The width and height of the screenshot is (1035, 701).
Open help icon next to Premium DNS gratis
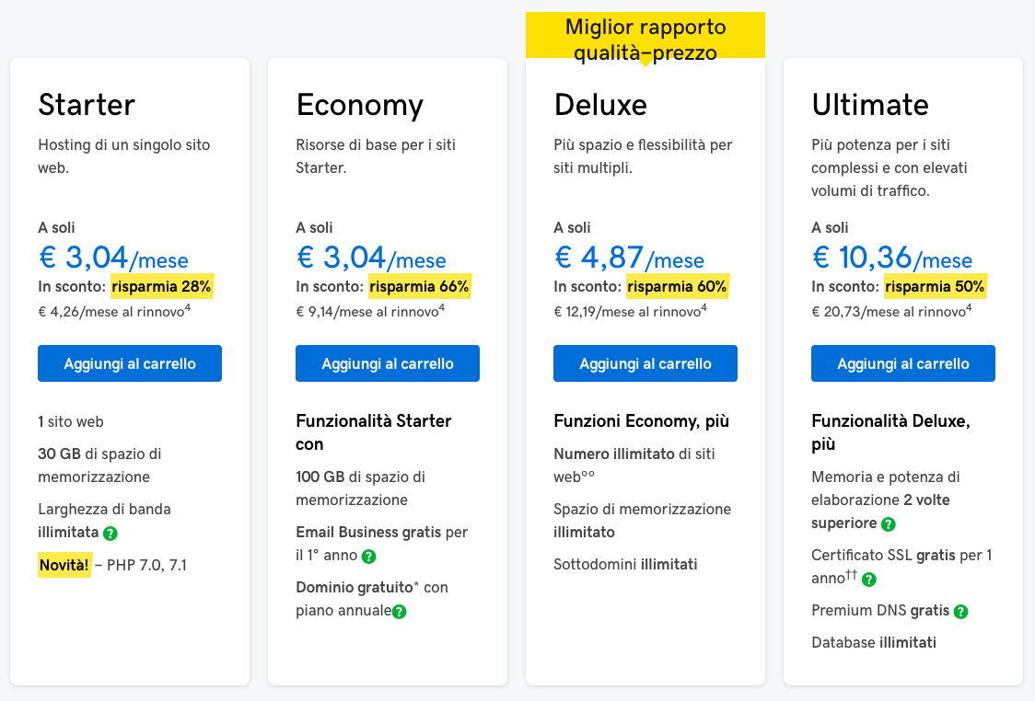(x=961, y=612)
